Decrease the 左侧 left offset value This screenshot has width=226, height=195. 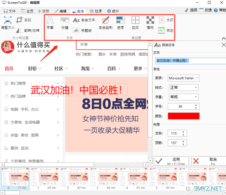click(183, 135)
